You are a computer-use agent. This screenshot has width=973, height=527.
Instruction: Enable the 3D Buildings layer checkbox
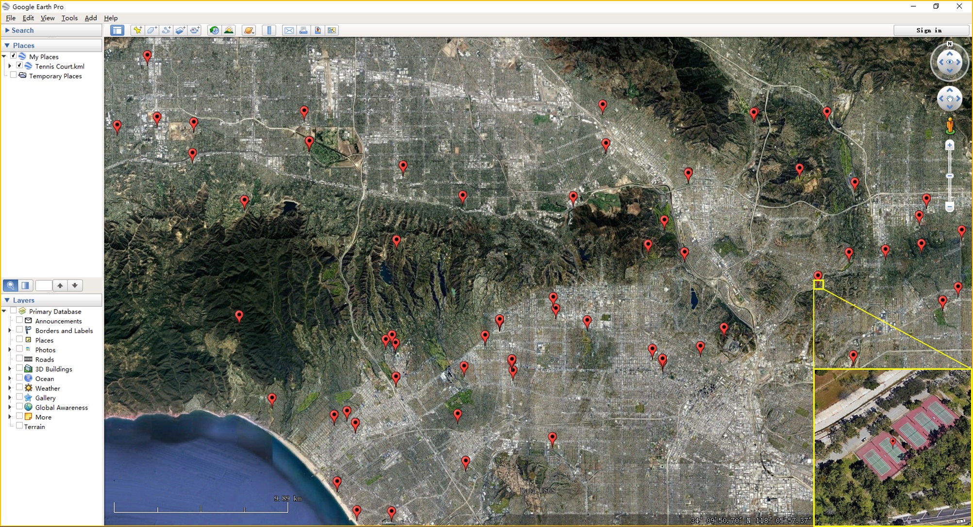tap(19, 368)
